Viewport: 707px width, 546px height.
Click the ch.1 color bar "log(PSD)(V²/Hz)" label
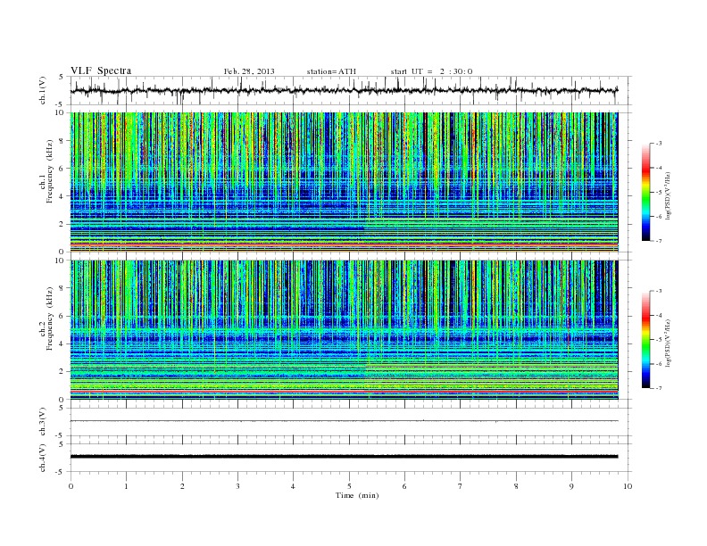tap(670, 195)
